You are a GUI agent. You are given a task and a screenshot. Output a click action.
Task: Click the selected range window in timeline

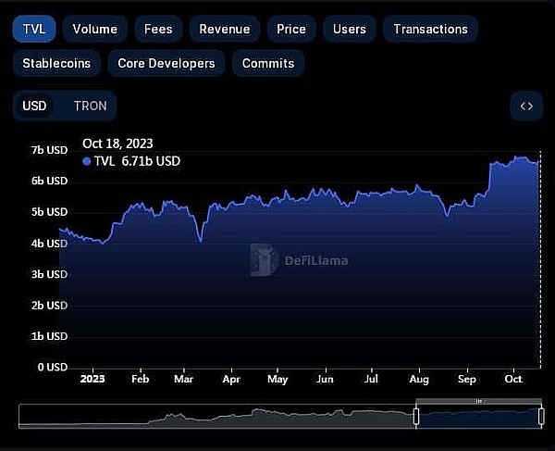point(478,417)
